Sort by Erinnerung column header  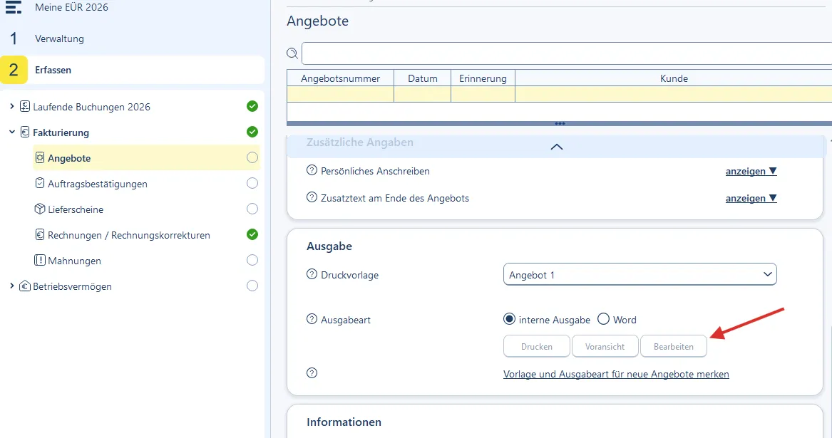483,78
